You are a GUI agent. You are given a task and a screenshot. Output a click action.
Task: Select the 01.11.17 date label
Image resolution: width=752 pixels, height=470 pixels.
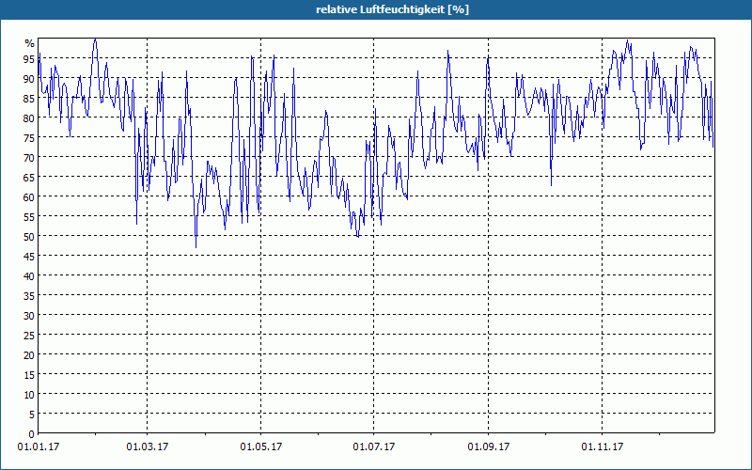coord(603,447)
